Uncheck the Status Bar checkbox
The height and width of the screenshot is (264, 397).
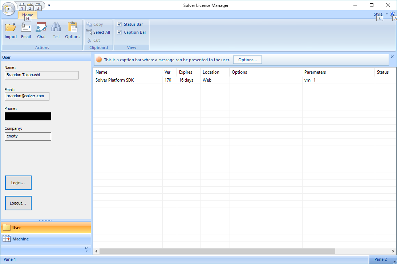[119, 24]
